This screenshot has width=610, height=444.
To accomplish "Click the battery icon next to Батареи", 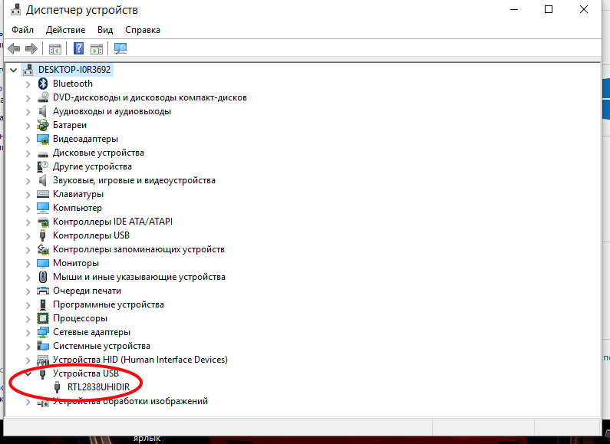I will coord(42,125).
